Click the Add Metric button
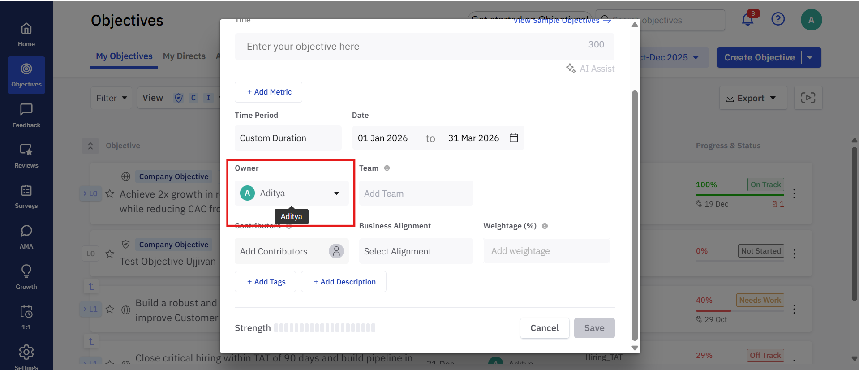 pos(268,92)
